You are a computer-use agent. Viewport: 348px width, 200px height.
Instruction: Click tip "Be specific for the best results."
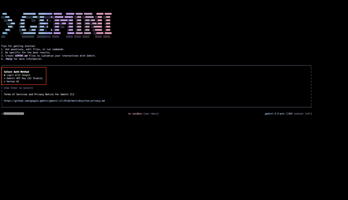[28, 53]
